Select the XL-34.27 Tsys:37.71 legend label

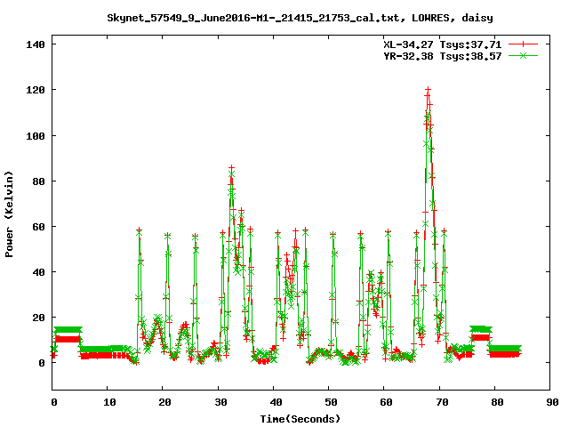443,44
